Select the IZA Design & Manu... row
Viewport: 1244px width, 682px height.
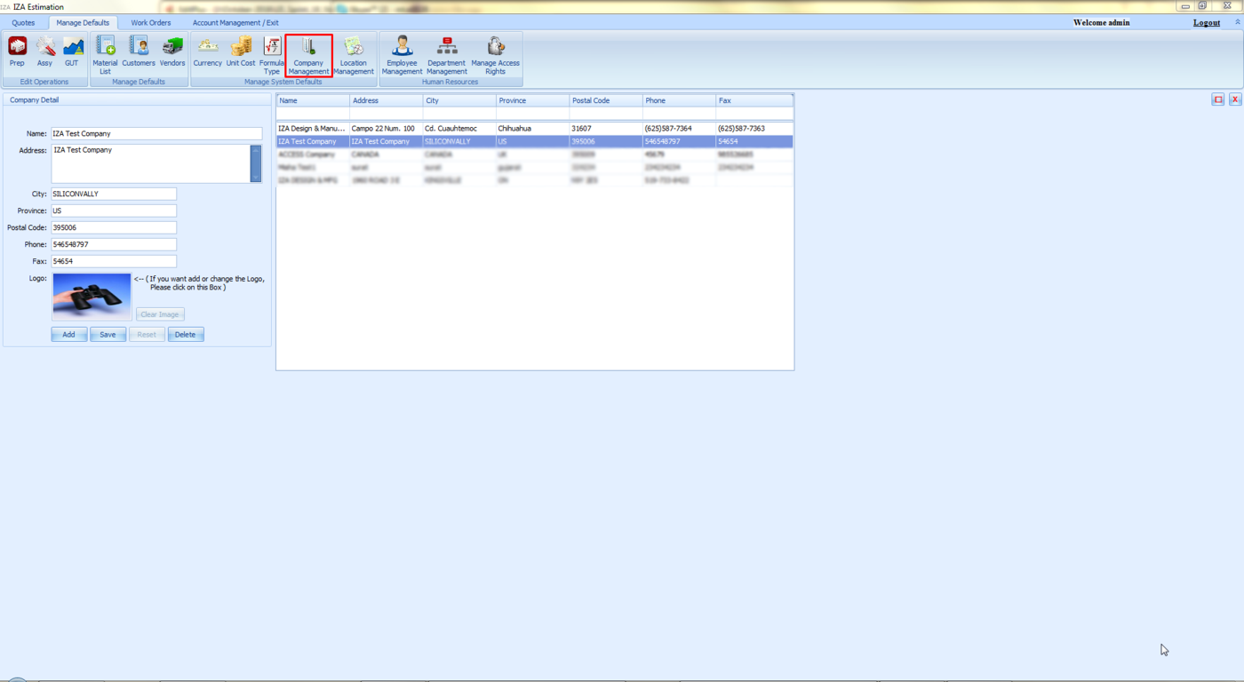pos(311,129)
